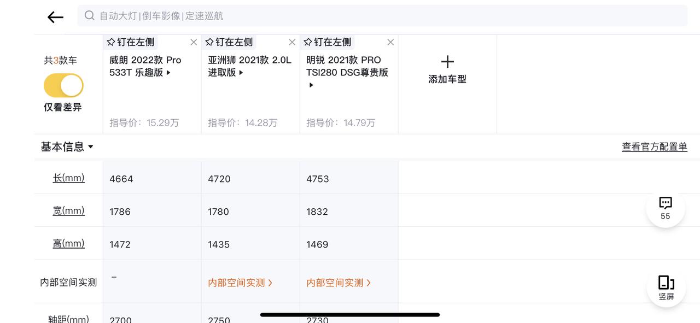The image size is (700, 323).
Task: Remove 亚洲狮 2021款 from comparison
Action: pyautogui.click(x=292, y=42)
